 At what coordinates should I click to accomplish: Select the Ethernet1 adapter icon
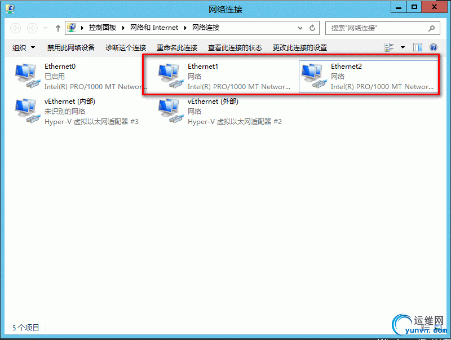pos(171,76)
